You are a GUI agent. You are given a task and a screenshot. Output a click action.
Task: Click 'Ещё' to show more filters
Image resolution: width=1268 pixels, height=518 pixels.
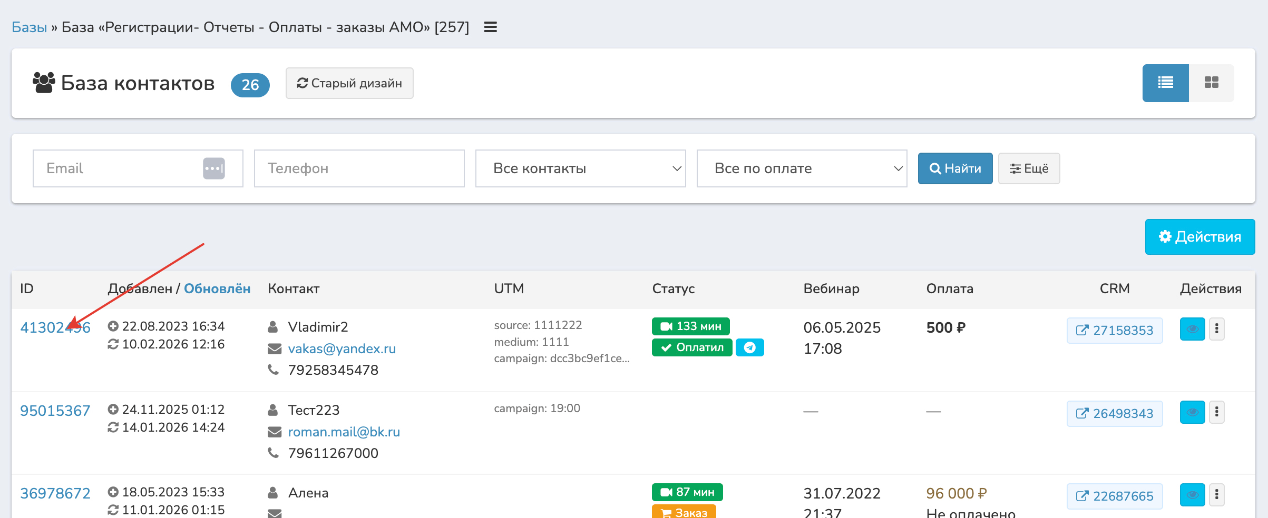[x=1029, y=168]
